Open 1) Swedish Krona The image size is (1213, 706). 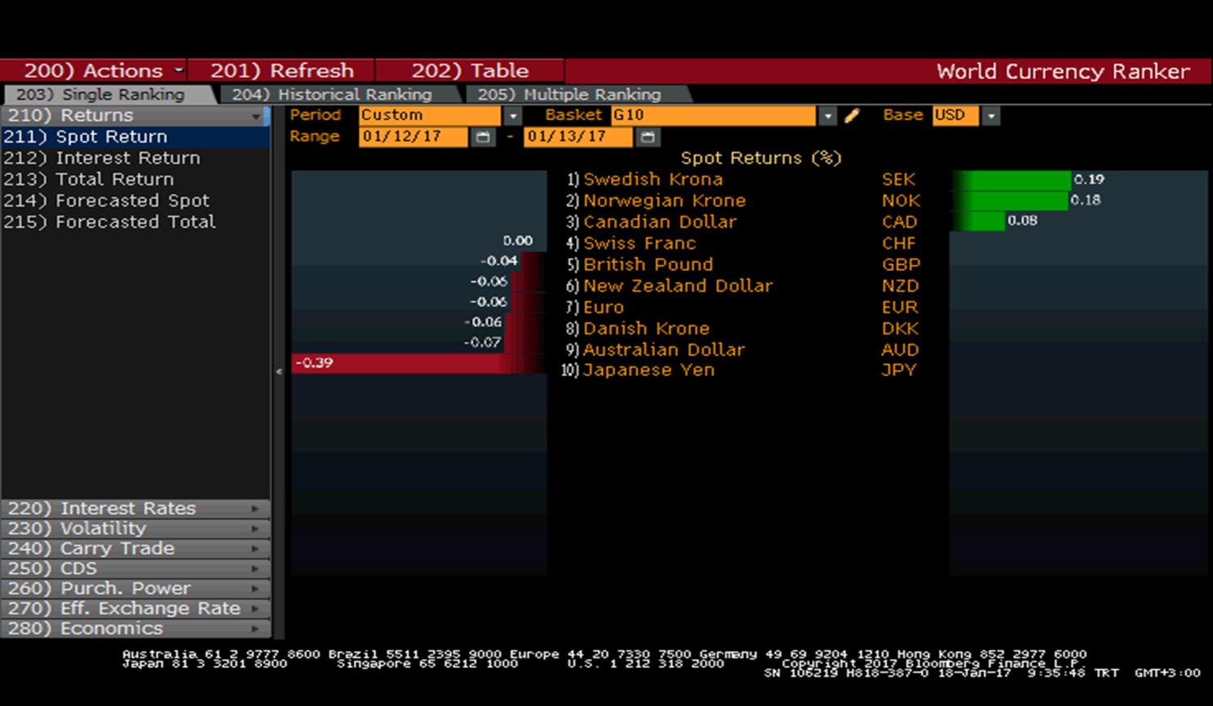tap(645, 179)
